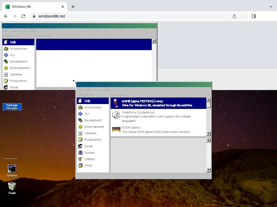Click the CLI diamond icon in front window
The height and width of the screenshot is (207, 277).
pos(80,114)
